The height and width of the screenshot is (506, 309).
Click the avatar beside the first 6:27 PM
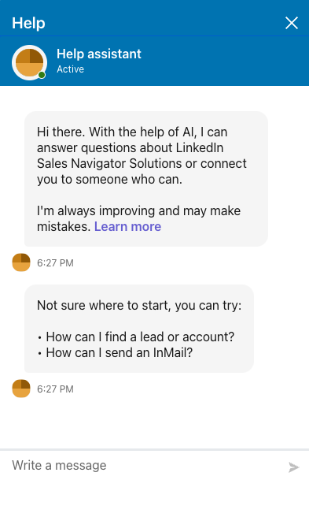click(21, 262)
